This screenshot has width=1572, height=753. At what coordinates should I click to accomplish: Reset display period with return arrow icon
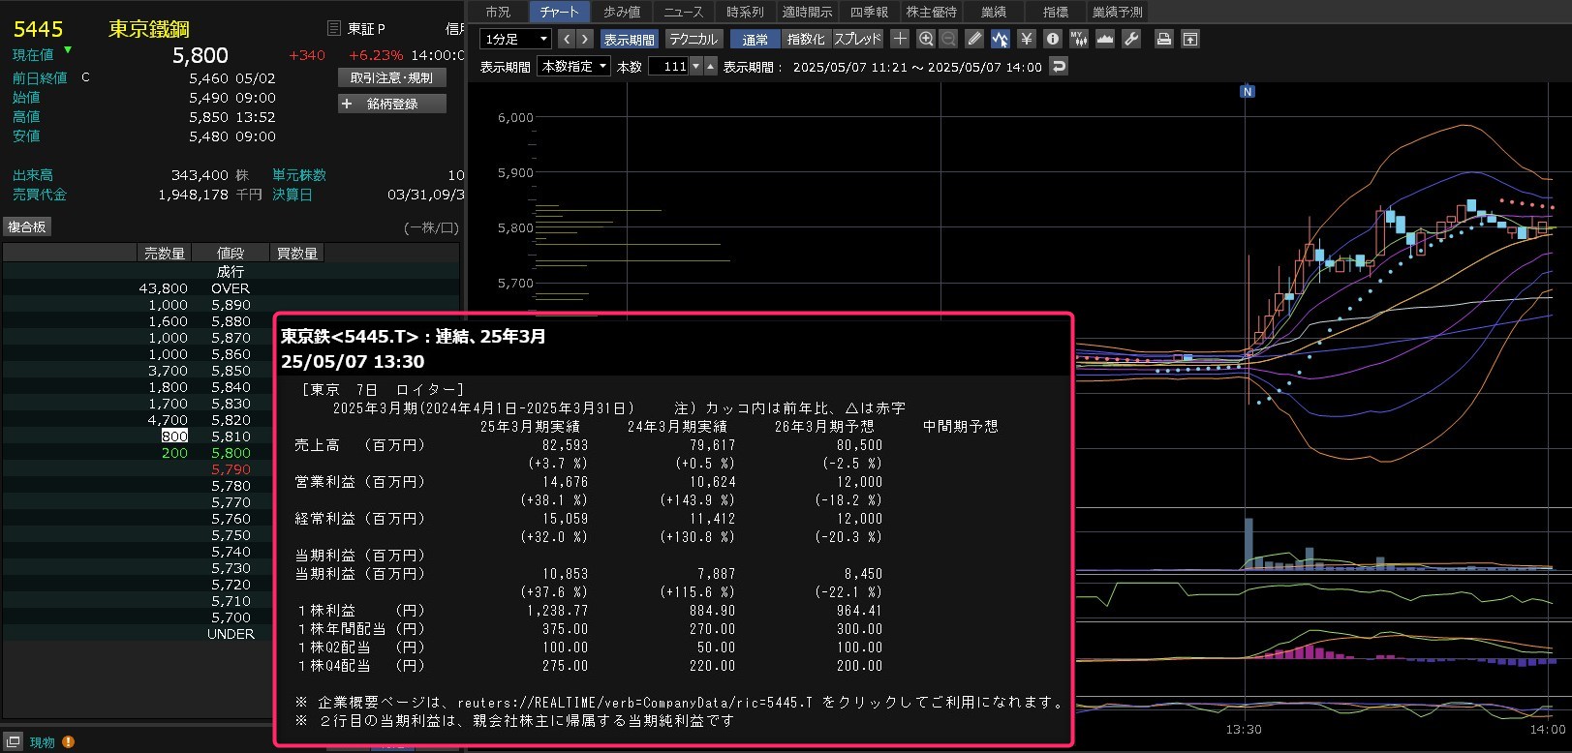click(x=1059, y=67)
